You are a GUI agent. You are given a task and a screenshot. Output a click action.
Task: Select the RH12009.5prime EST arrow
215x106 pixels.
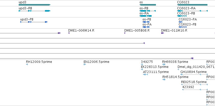pos(27,64)
